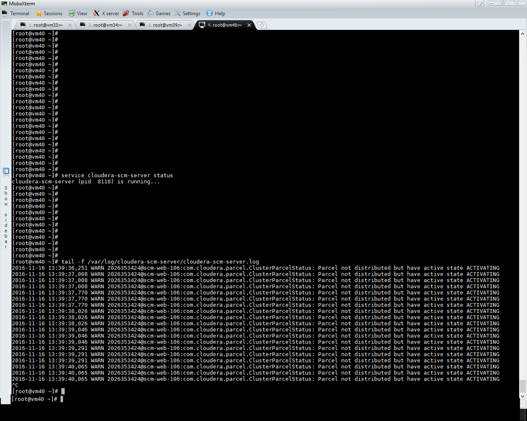
Task: Click the sidebar panel icon on the left edge
Action: point(6,171)
